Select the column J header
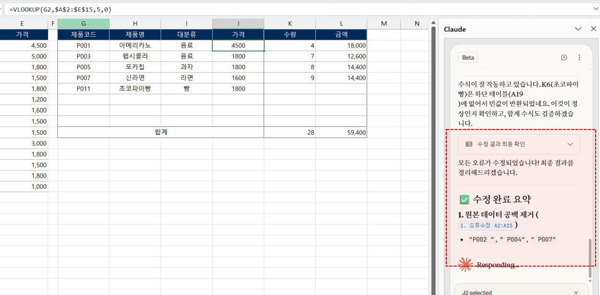The height and width of the screenshot is (295, 600). point(238,24)
